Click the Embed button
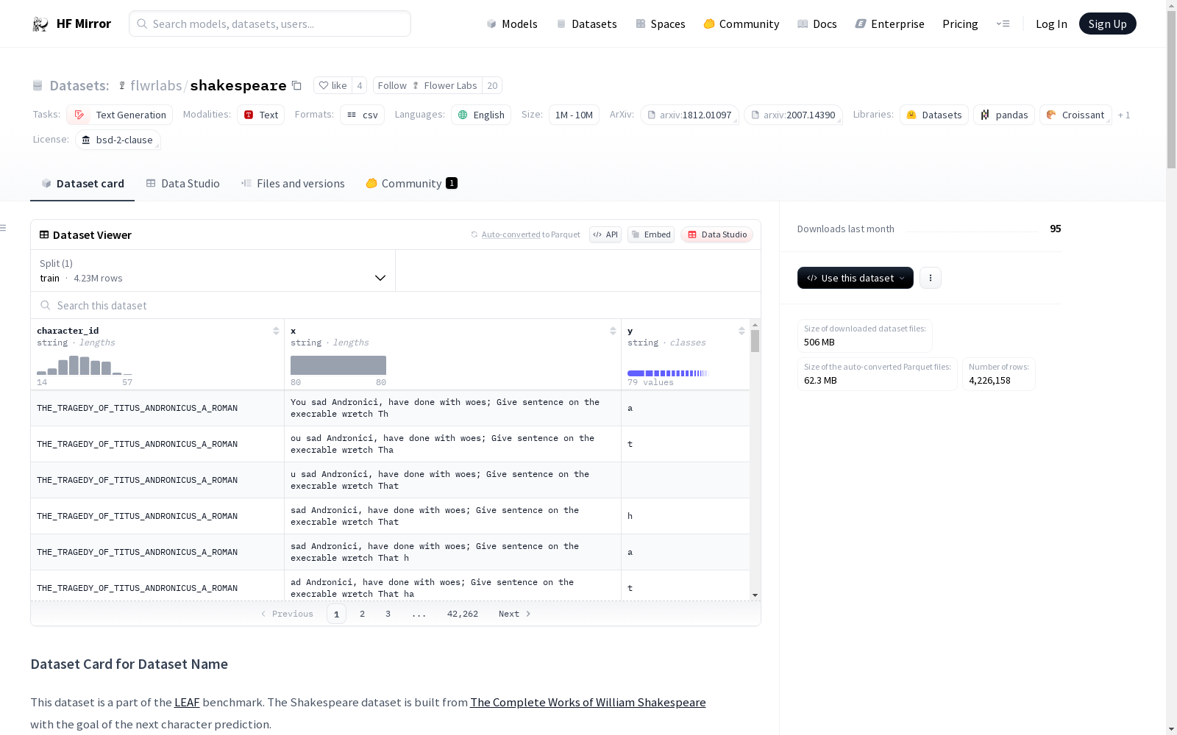The height and width of the screenshot is (735, 1177). tap(651, 234)
